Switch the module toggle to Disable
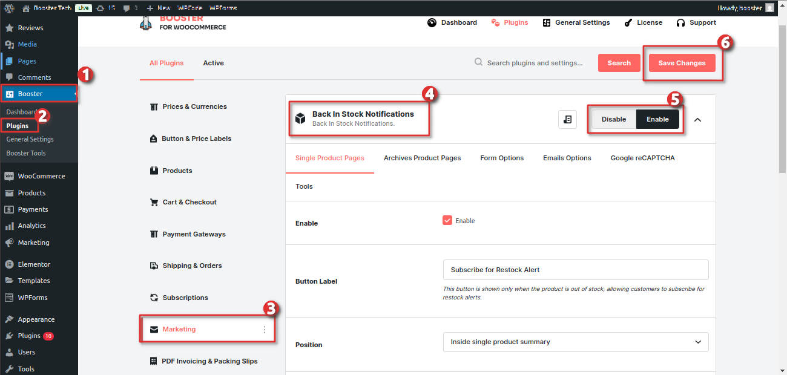Screen dimensions: 787x375 coord(614,119)
